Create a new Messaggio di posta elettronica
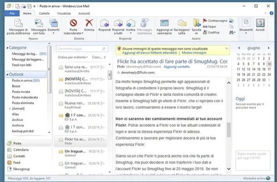This screenshot has width=277, height=182. coord(18,27)
